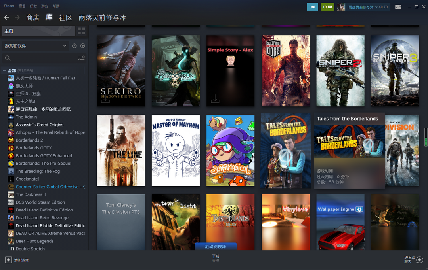Click Borderlands 2 list icon
The height and width of the screenshot is (270, 428).
point(11,140)
